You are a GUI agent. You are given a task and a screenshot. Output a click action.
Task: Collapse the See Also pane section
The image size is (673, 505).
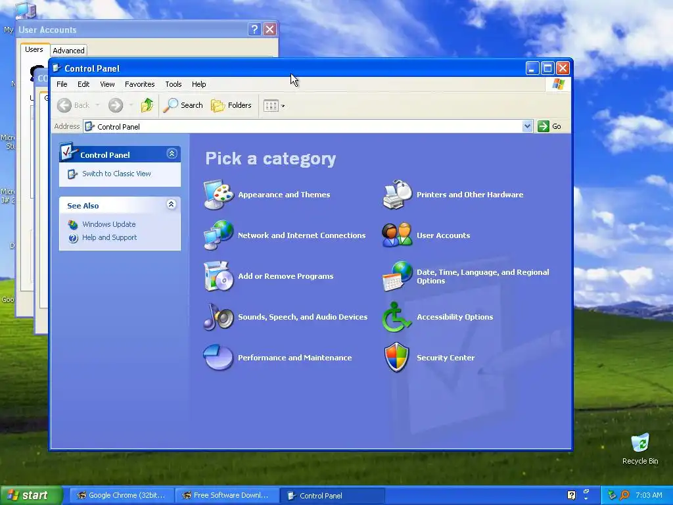coord(172,204)
